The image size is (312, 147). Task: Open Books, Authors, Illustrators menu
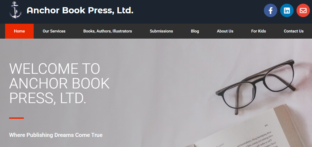(108, 31)
